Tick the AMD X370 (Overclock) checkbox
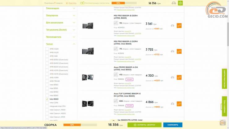 (x=47, y=70)
